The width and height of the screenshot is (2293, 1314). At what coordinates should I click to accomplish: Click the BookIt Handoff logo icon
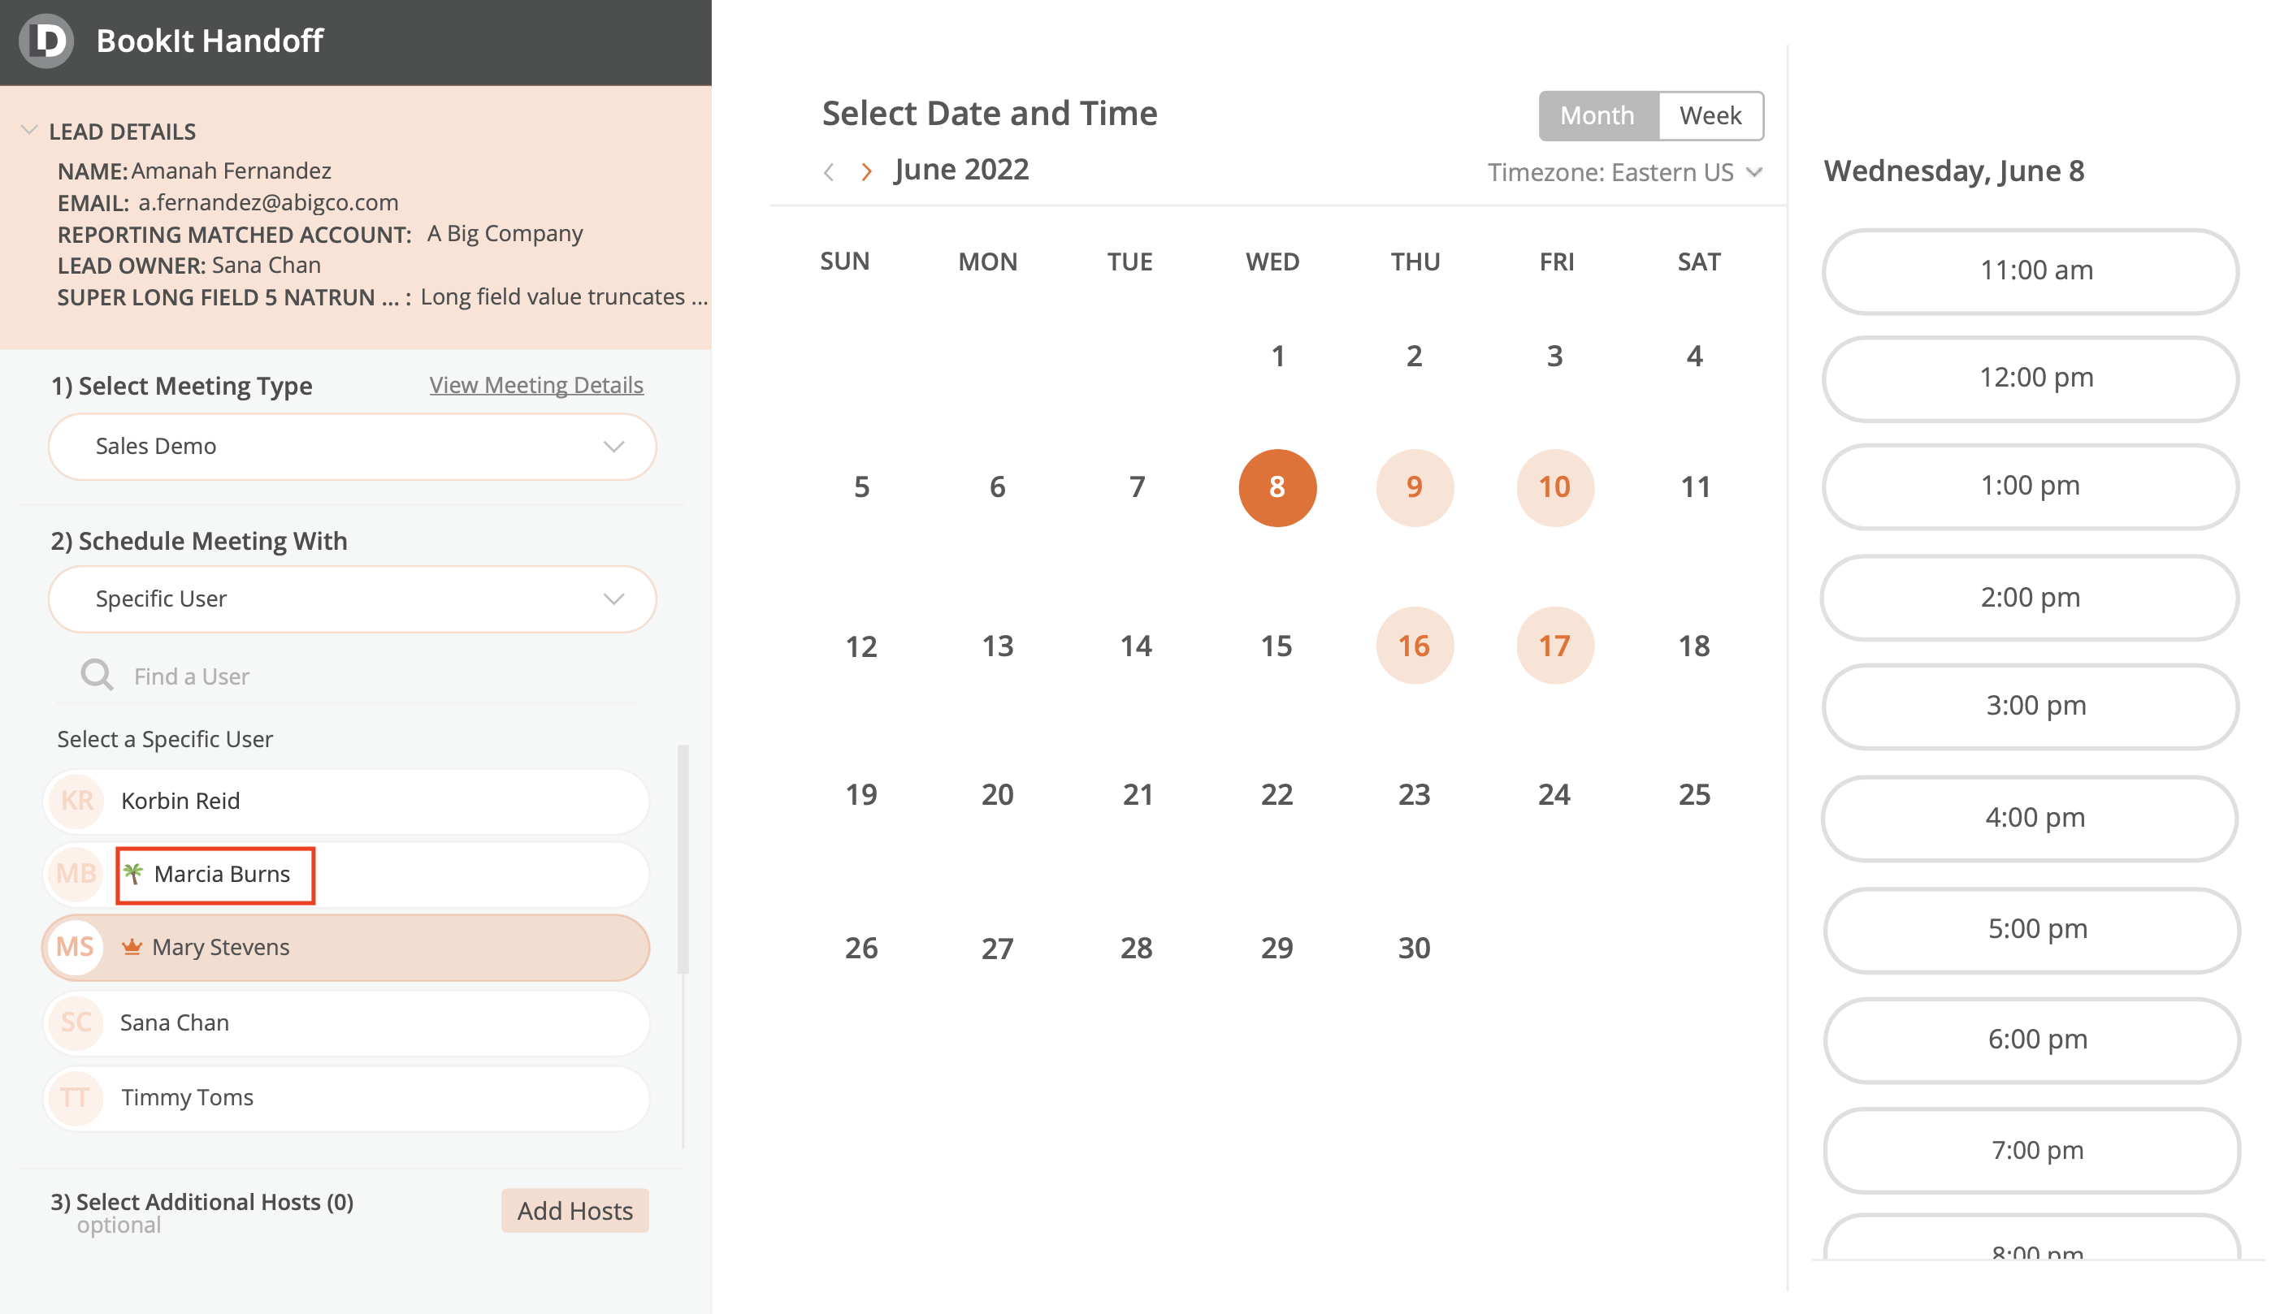tap(46, 41)
